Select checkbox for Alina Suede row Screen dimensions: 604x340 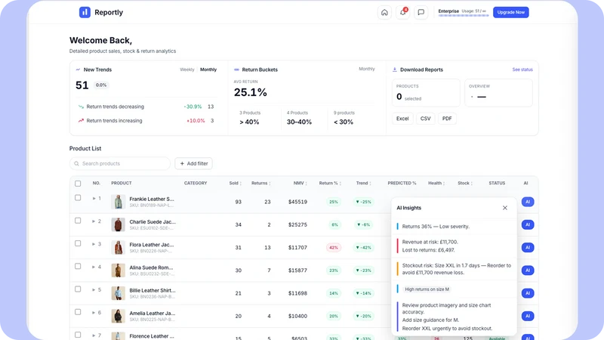tap(78, 267)
